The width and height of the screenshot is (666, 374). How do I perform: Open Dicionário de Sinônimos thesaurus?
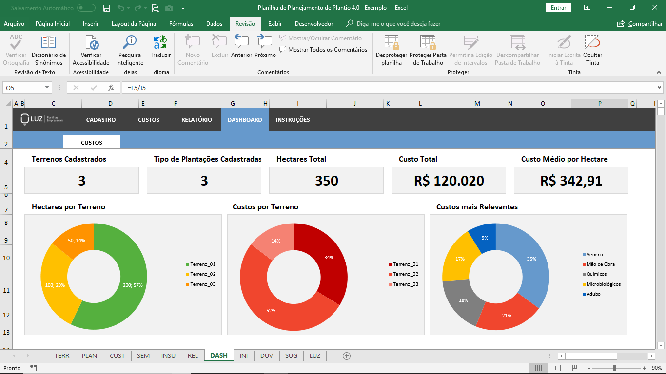pyautogui.click(x=48, y=50)
